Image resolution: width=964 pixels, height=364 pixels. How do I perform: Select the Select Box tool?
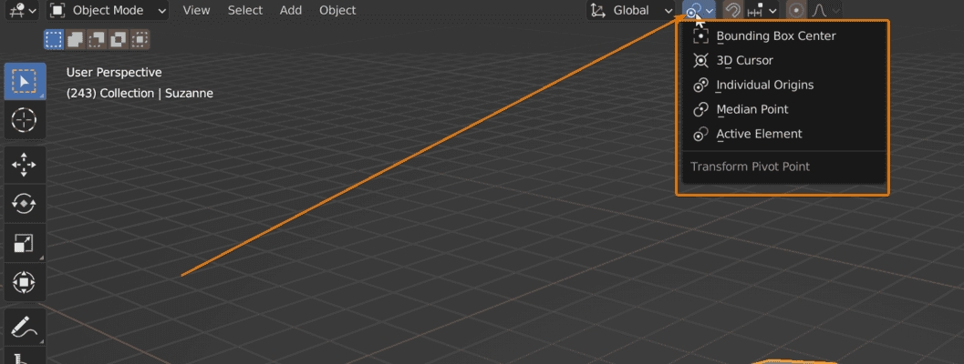23,82
